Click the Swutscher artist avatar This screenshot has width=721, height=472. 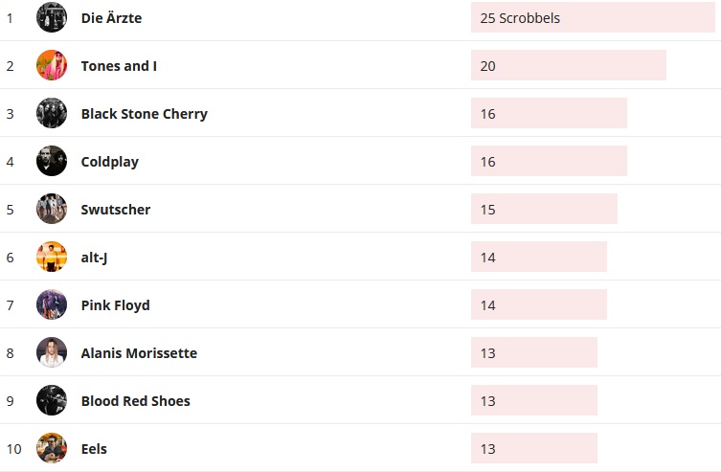click(x=52, y=209)
